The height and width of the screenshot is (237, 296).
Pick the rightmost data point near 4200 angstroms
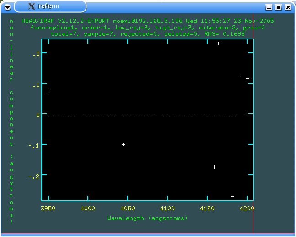[248, 78]
